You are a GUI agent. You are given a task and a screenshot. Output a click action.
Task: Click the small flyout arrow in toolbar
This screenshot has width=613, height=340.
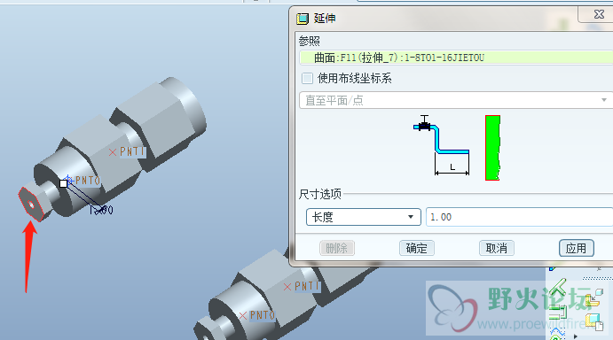click(575, 336)
